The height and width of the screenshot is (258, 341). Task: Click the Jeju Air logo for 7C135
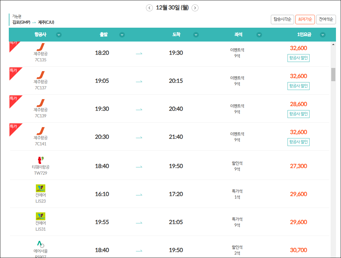click(41, 47)
